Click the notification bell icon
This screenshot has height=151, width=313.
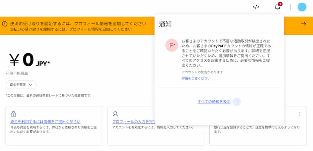[277, 7]
